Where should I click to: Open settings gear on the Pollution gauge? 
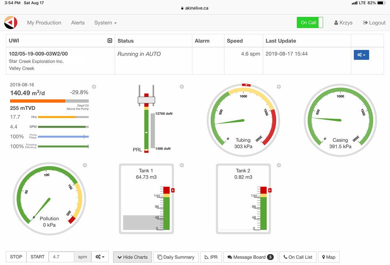(x=85, y=165)
